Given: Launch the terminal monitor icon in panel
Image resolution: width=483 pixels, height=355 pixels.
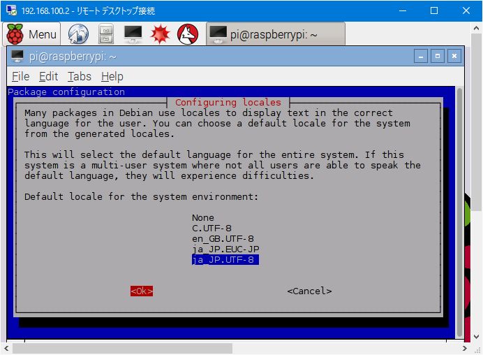Looking at the screenshot, I should [x=133, y=34].
